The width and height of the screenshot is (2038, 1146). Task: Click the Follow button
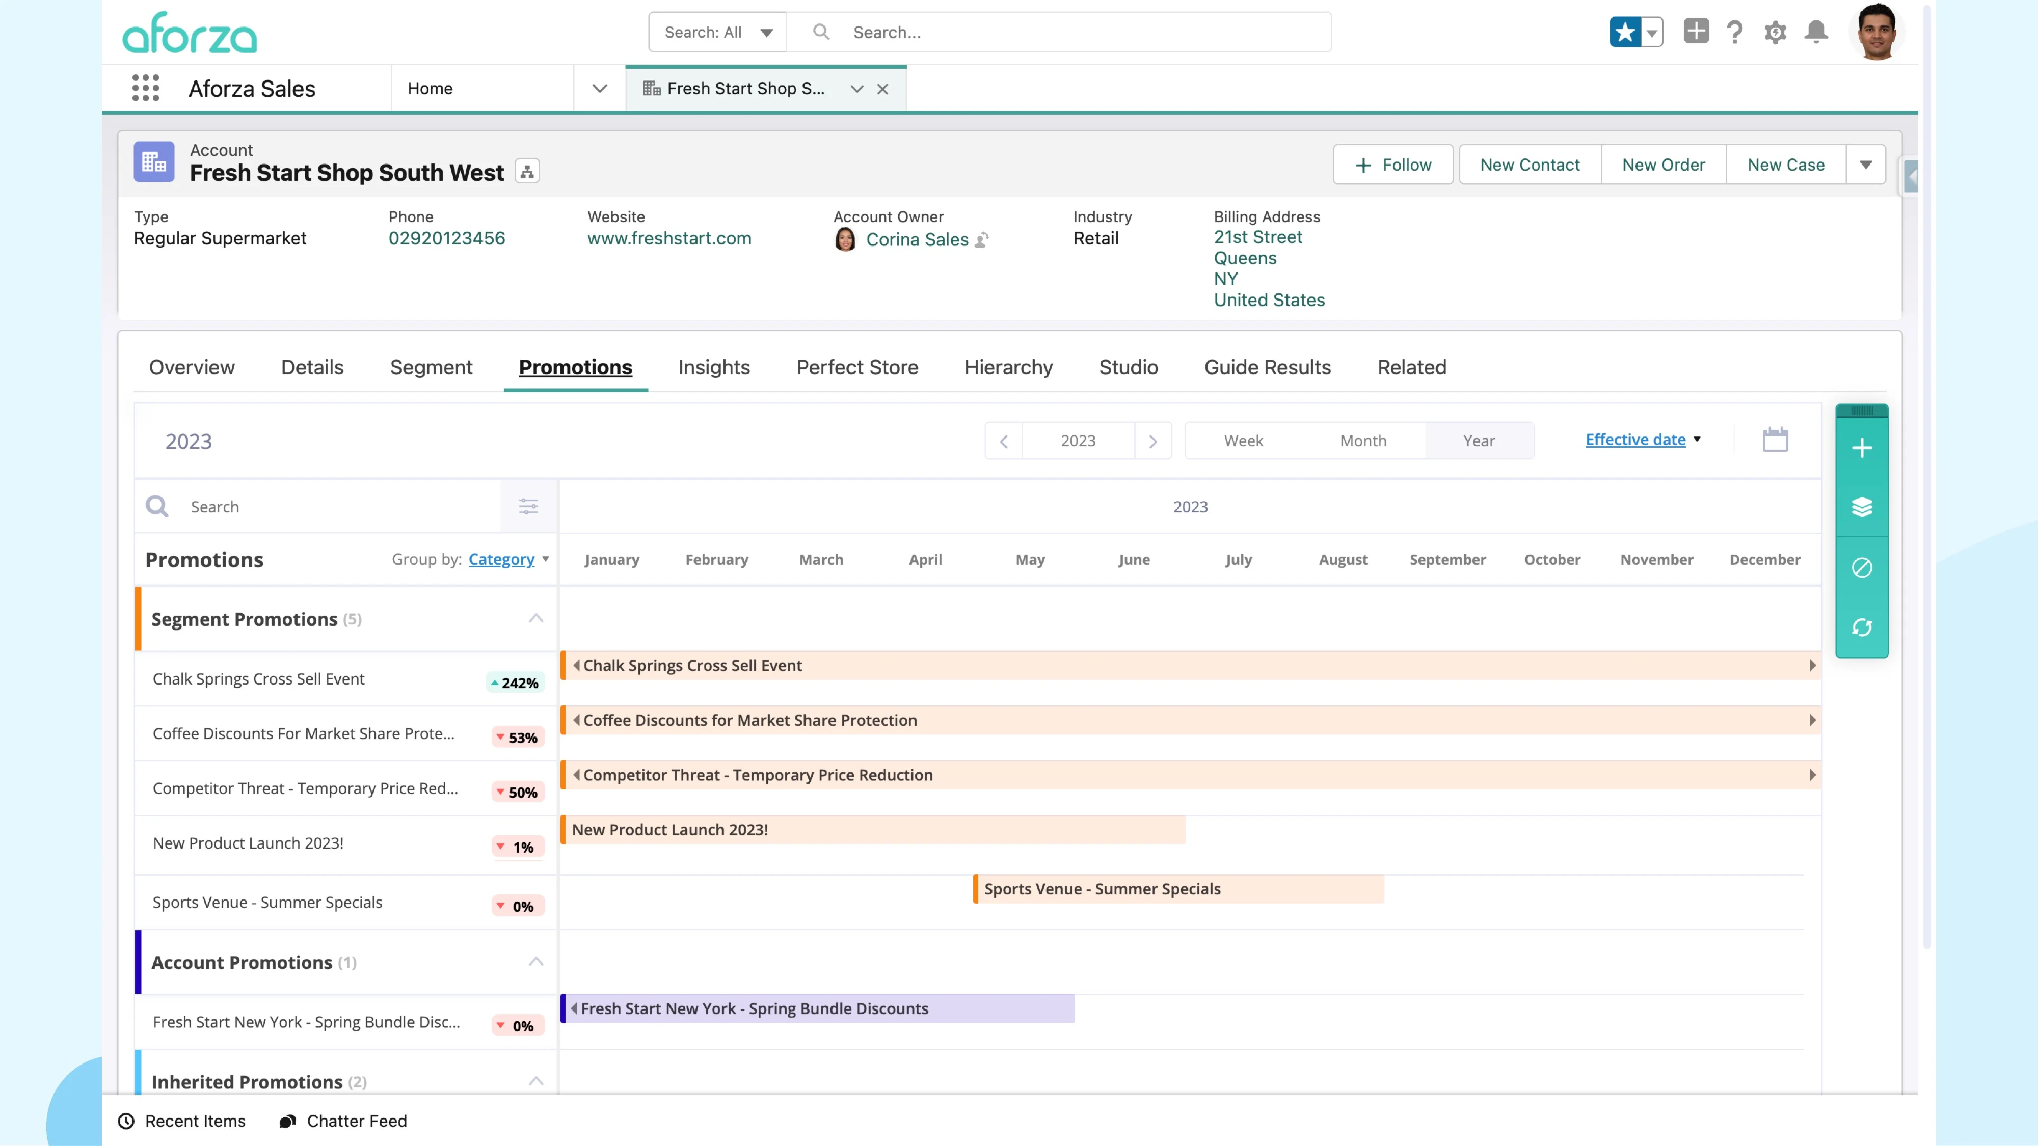[1393, 165]
